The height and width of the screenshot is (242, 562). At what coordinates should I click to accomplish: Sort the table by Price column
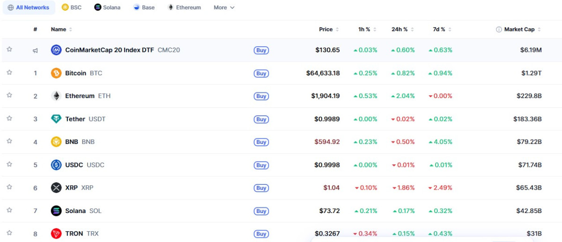click(x=329, y=29)
